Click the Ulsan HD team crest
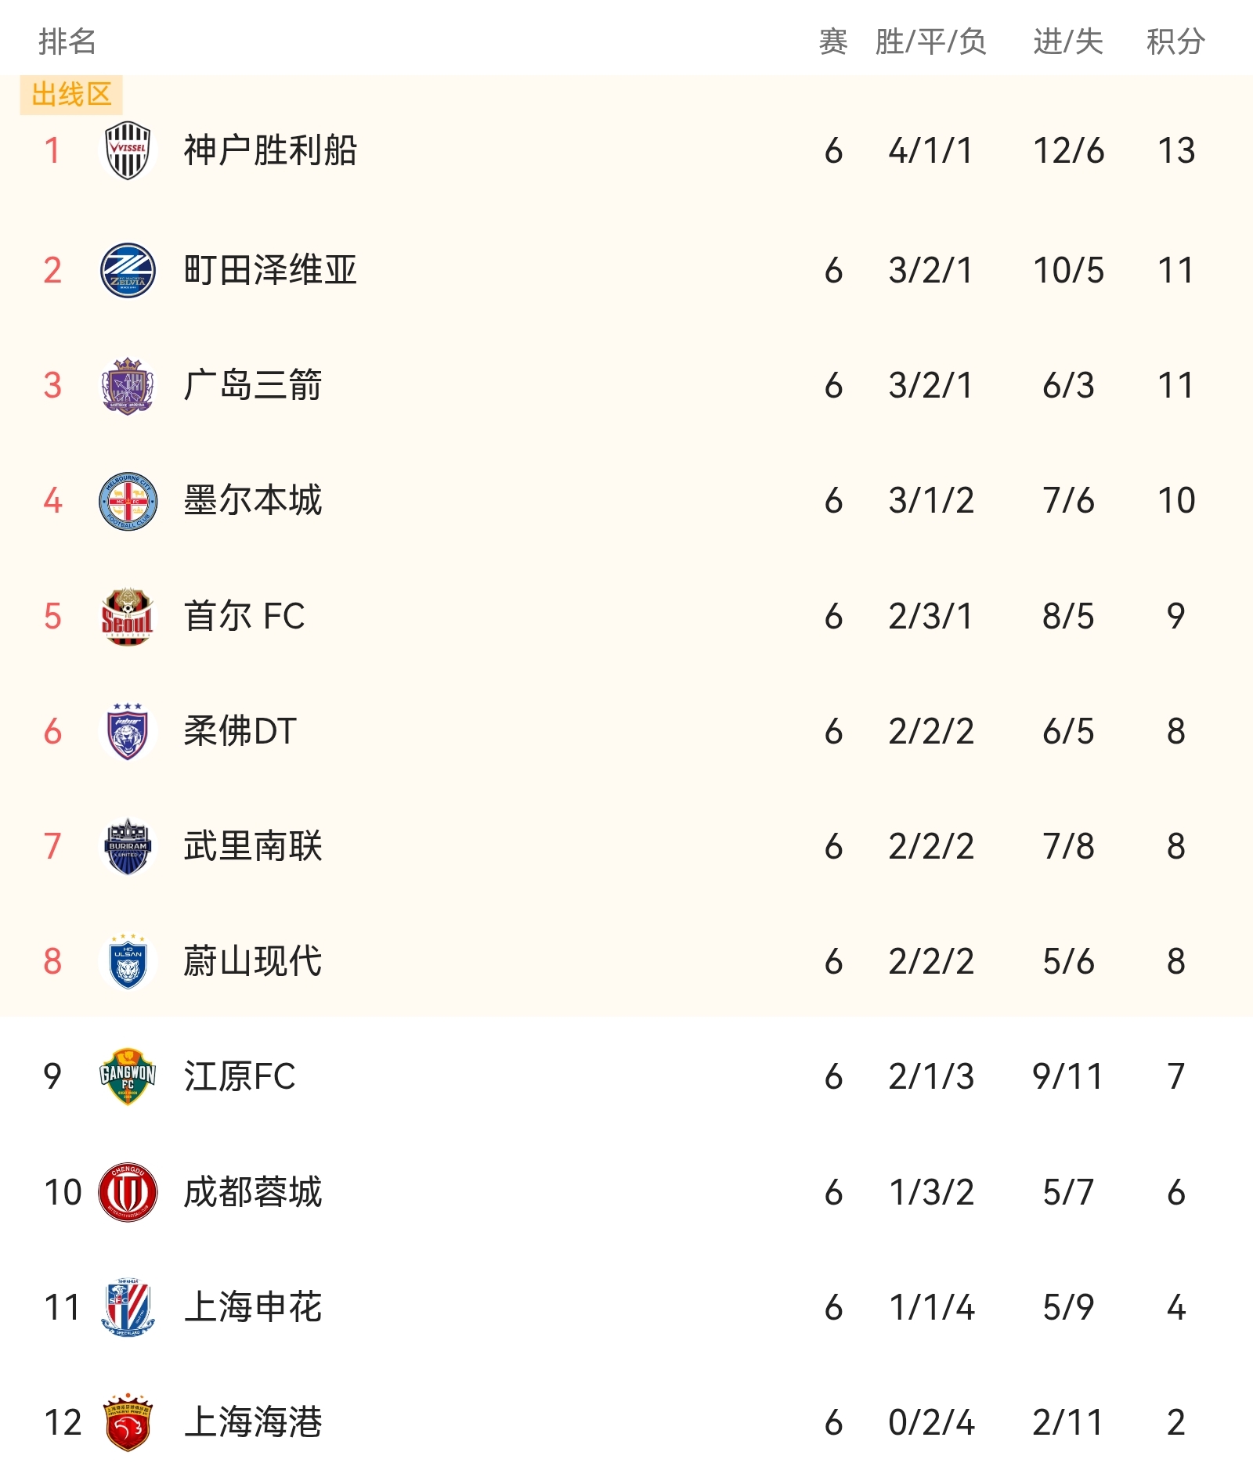This screenshot has height=1477, width=1253. [x=128, y=962]
